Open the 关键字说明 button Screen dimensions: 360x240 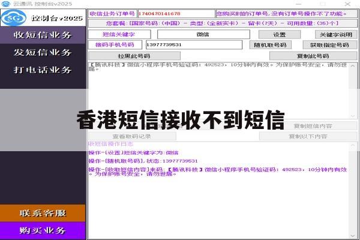(336, 35)
